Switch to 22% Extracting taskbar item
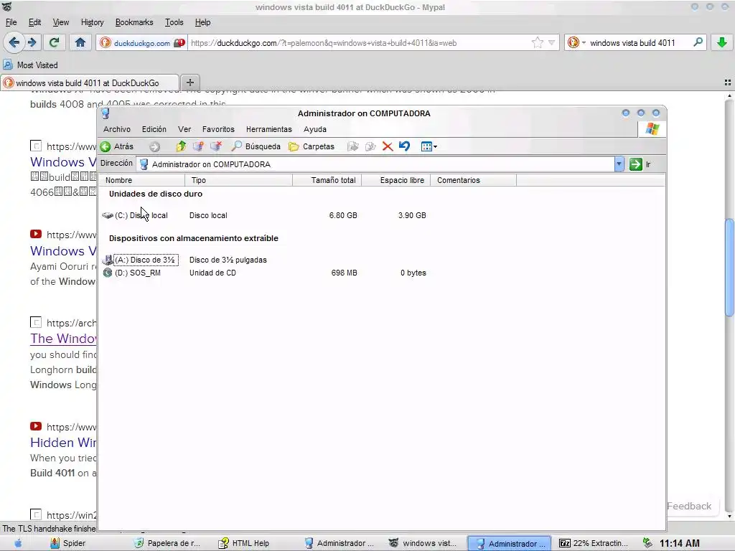Screen dimensions: 735x551 [594, 543]
